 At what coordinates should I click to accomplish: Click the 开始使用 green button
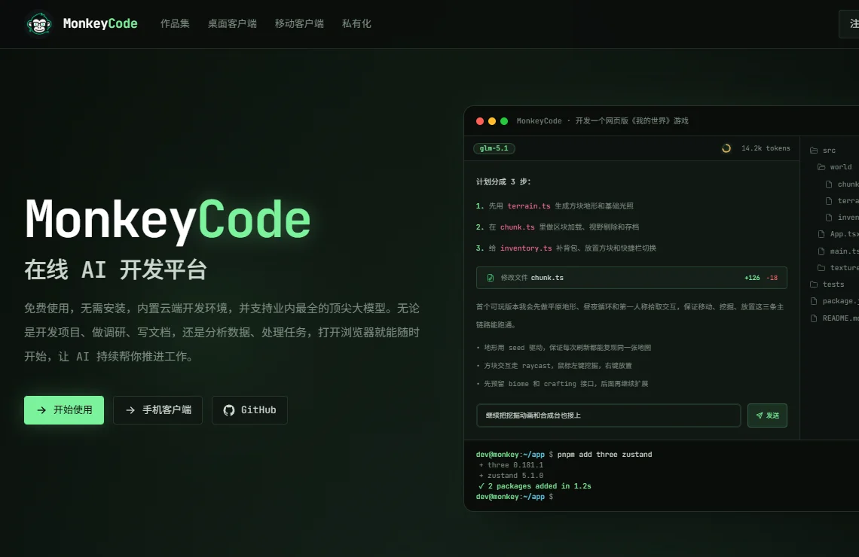pos(64,409)
